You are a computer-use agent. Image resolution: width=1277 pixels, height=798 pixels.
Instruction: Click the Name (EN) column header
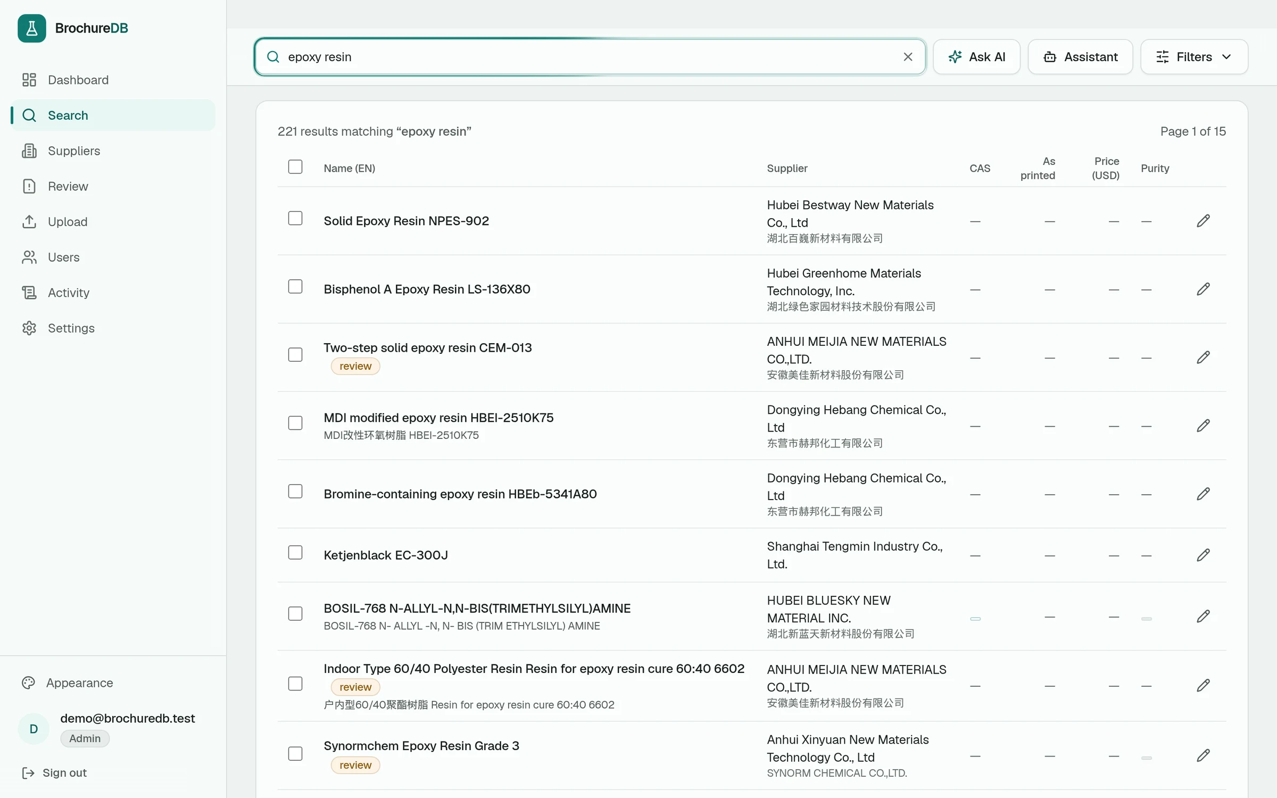(x=350, y=169)
